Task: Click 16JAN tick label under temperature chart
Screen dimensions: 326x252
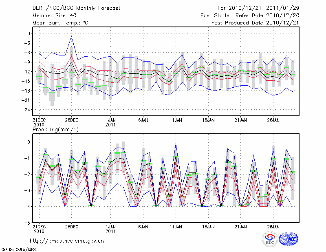Action: click(208, 120)
